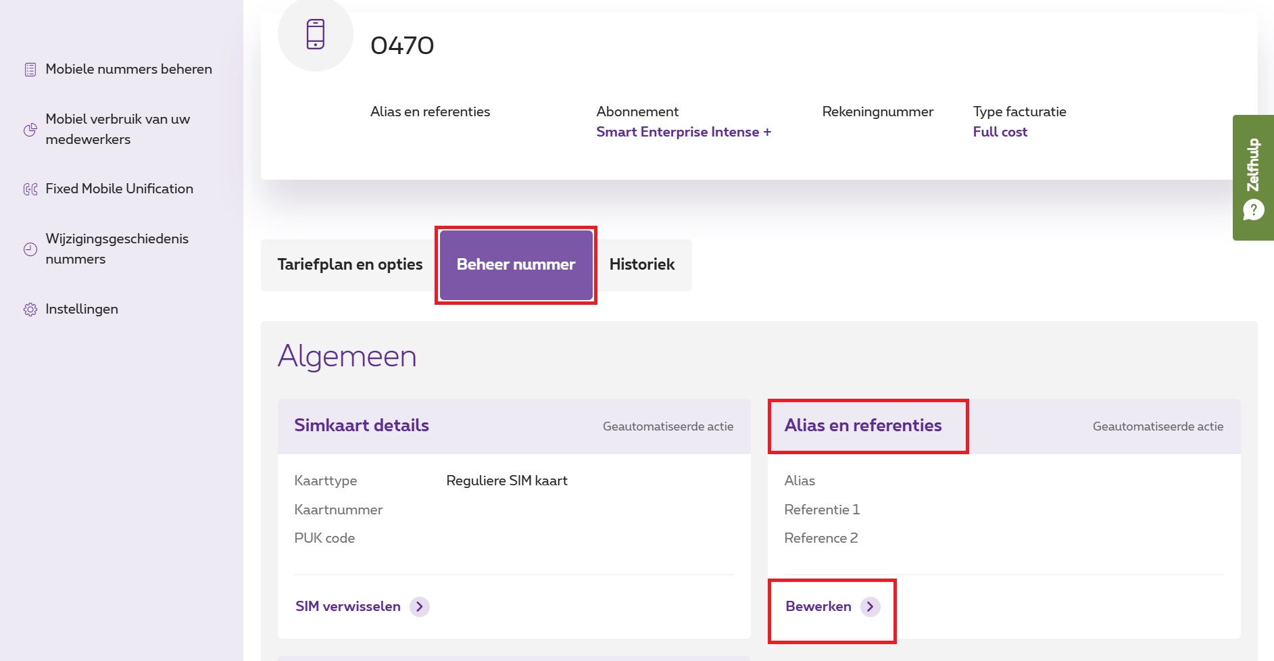Screen dimensions: 1274x661
Task: Click the mobile phone icon beside 0470
Action: point(316,34)
